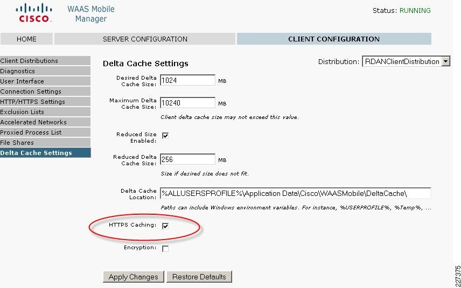Click the Delta Cache Settings heading
The image size is (461, 288).
coord(145,64)
